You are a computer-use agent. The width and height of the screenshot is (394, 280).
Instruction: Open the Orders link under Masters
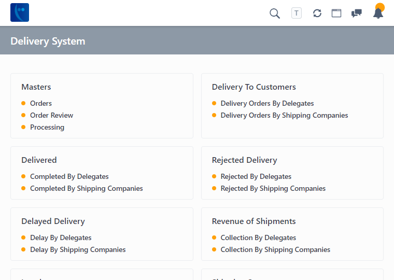point(41,103)
